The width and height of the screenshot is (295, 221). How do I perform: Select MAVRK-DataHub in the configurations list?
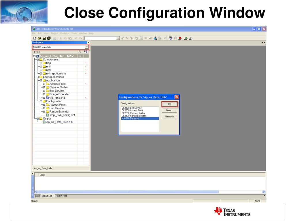pos(140,118)
